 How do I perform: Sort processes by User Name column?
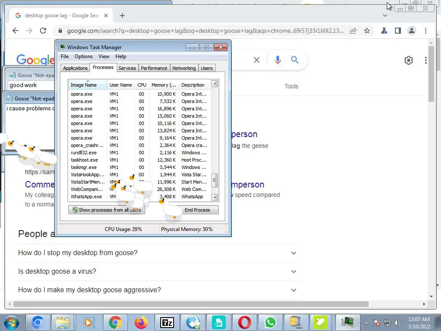click(121, 85)
